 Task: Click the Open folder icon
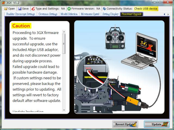[6, 9]
